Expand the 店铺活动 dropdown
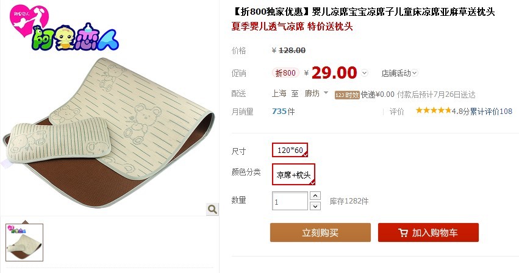The image size is (519, 273). coord(399,73)
